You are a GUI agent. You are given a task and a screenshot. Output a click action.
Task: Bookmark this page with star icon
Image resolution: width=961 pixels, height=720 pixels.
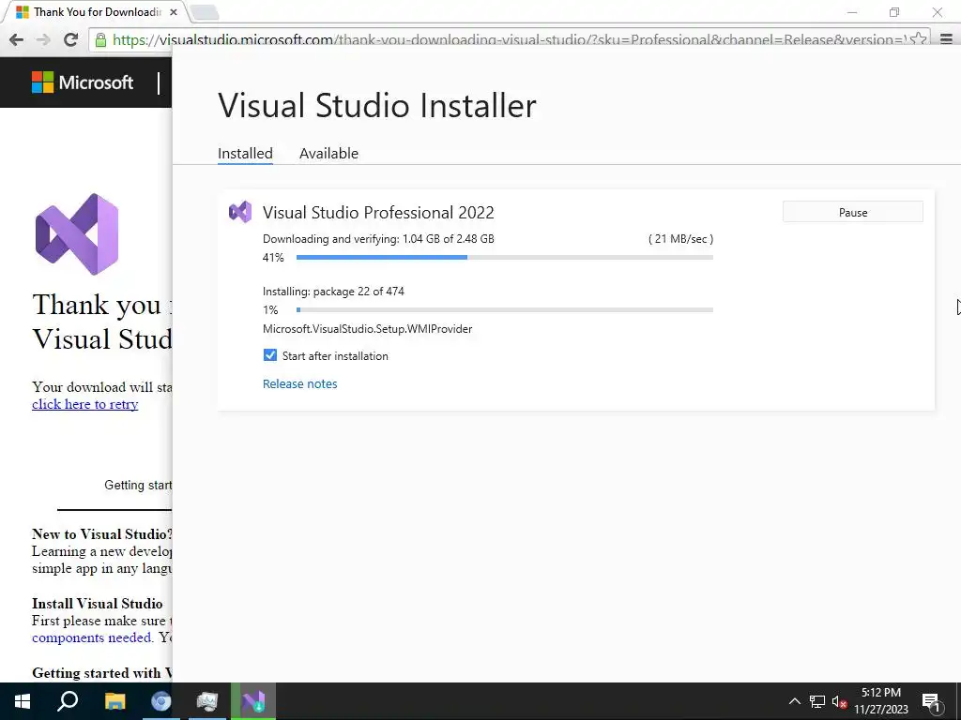(x=918, y=39)
